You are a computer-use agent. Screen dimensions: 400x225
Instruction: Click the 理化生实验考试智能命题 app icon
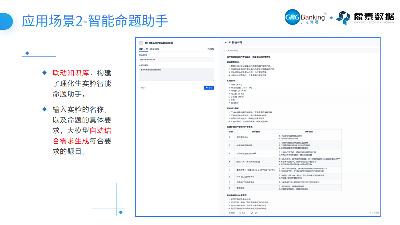point(141,43)
